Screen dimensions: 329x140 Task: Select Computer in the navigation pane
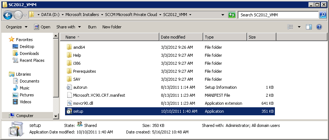coord(25,116)
